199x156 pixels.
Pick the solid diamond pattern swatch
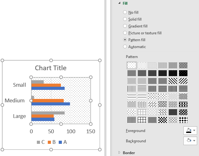(x=183, y=120)
